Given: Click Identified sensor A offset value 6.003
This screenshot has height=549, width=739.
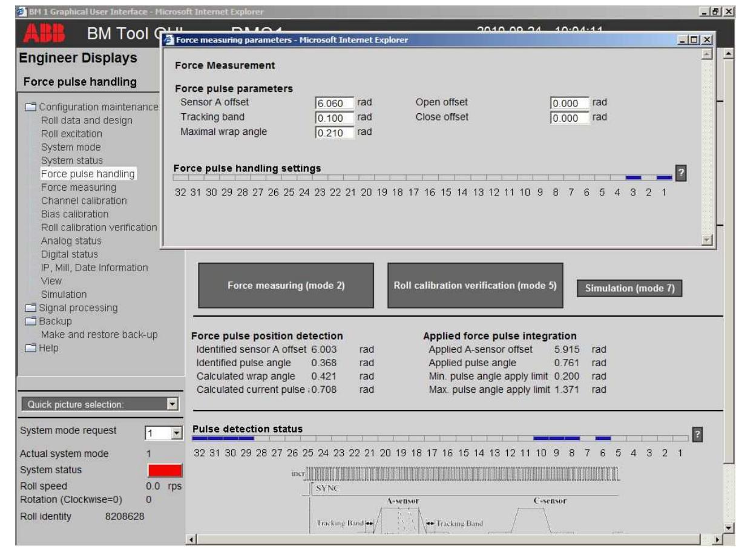Looking at the screenshot, I should click(x=324, y=350).
